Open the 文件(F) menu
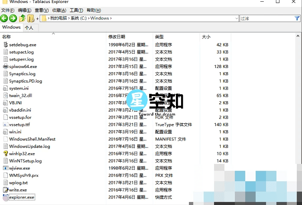The image size is (302, 205). click(x=8, y=10)
